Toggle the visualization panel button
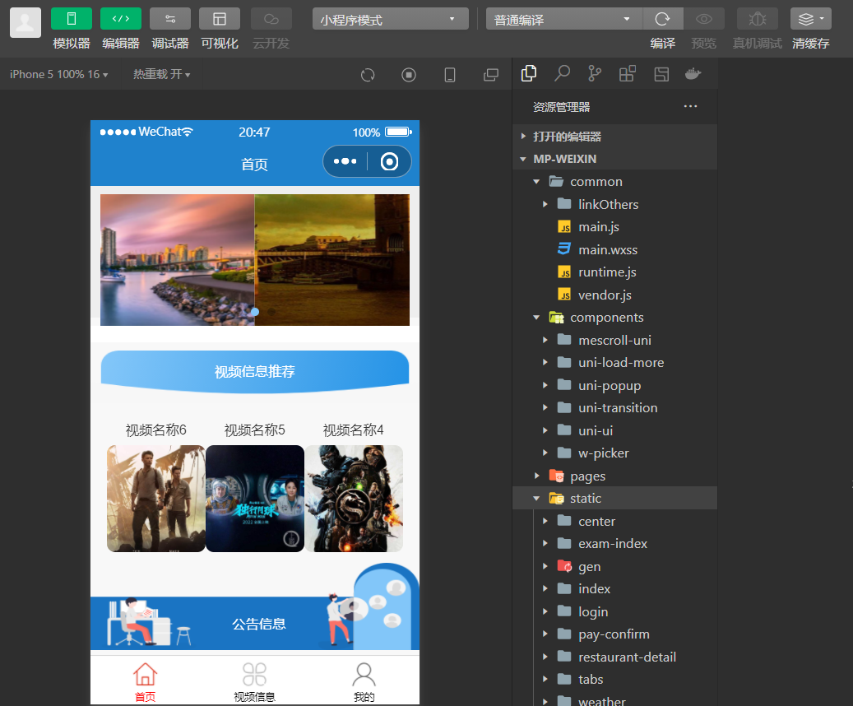The width and height of the screenshot is (853, 706). pos(220,19)
